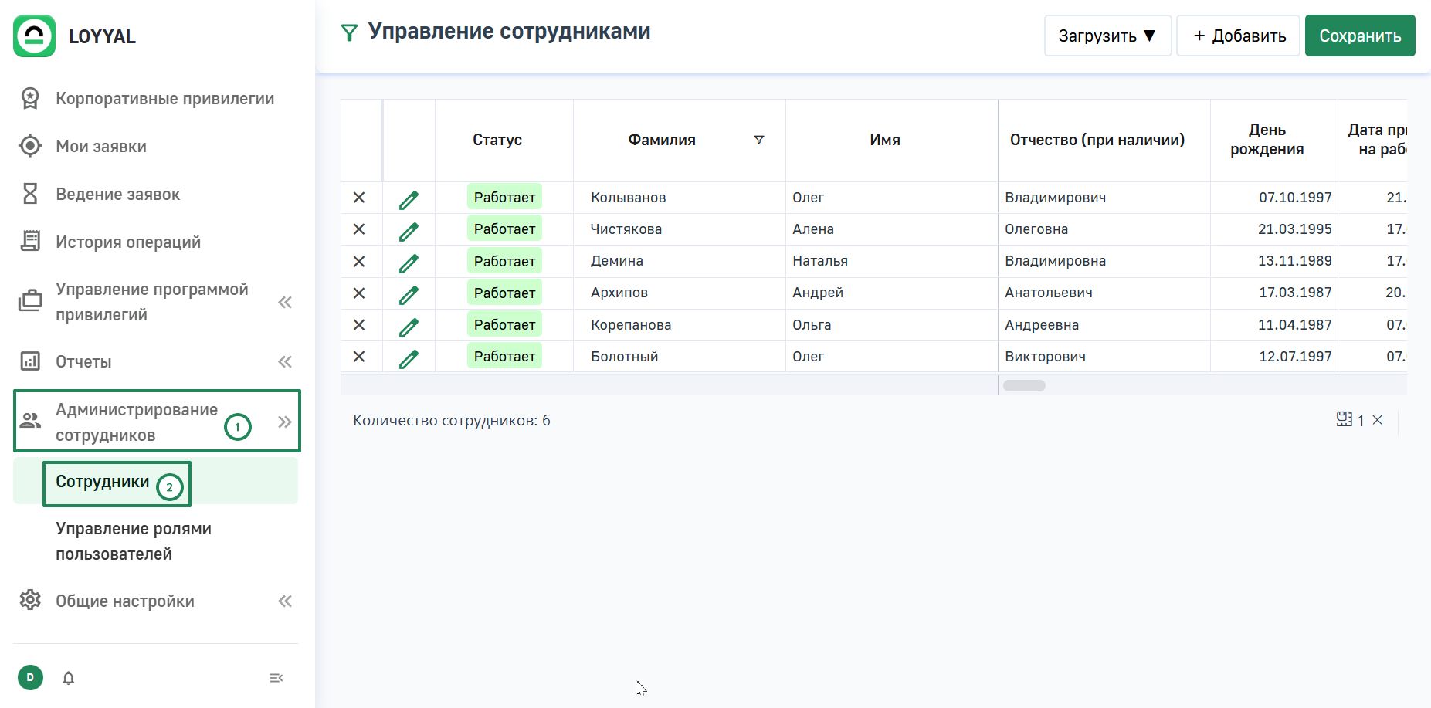Viewport: 1431px width, 708px height.
Task: Click the edit pencil for Болотный row
Action: coord(409,358)
